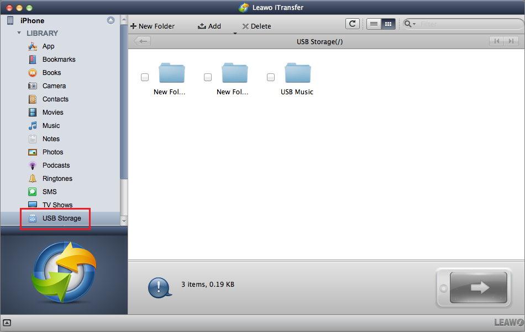This screenshot has height=332, width=525.
Task: Click the info exclamation icon
Action: coord(158,287)
